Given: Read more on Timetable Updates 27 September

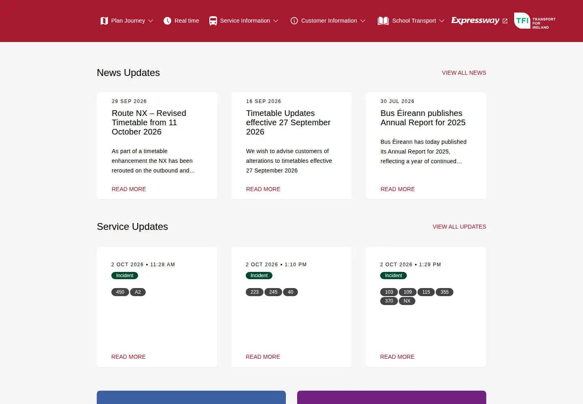Looking at the screenshot, I should pyautogui.click(x=263, y=189).
